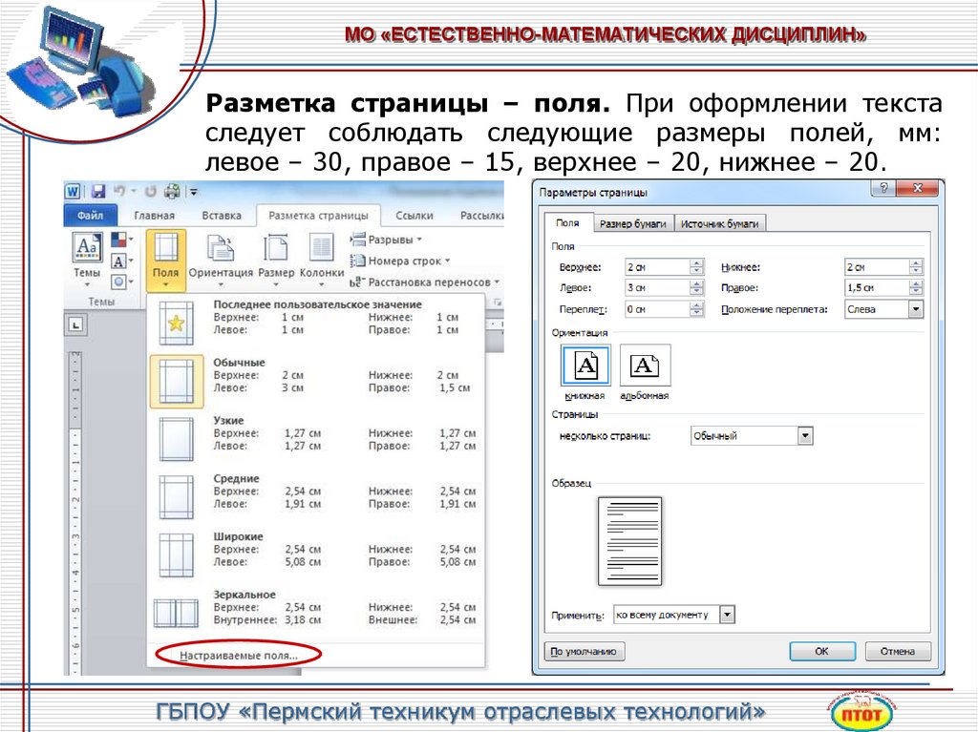Close the Параметры страницы dialog

click(x=917, y=188)
